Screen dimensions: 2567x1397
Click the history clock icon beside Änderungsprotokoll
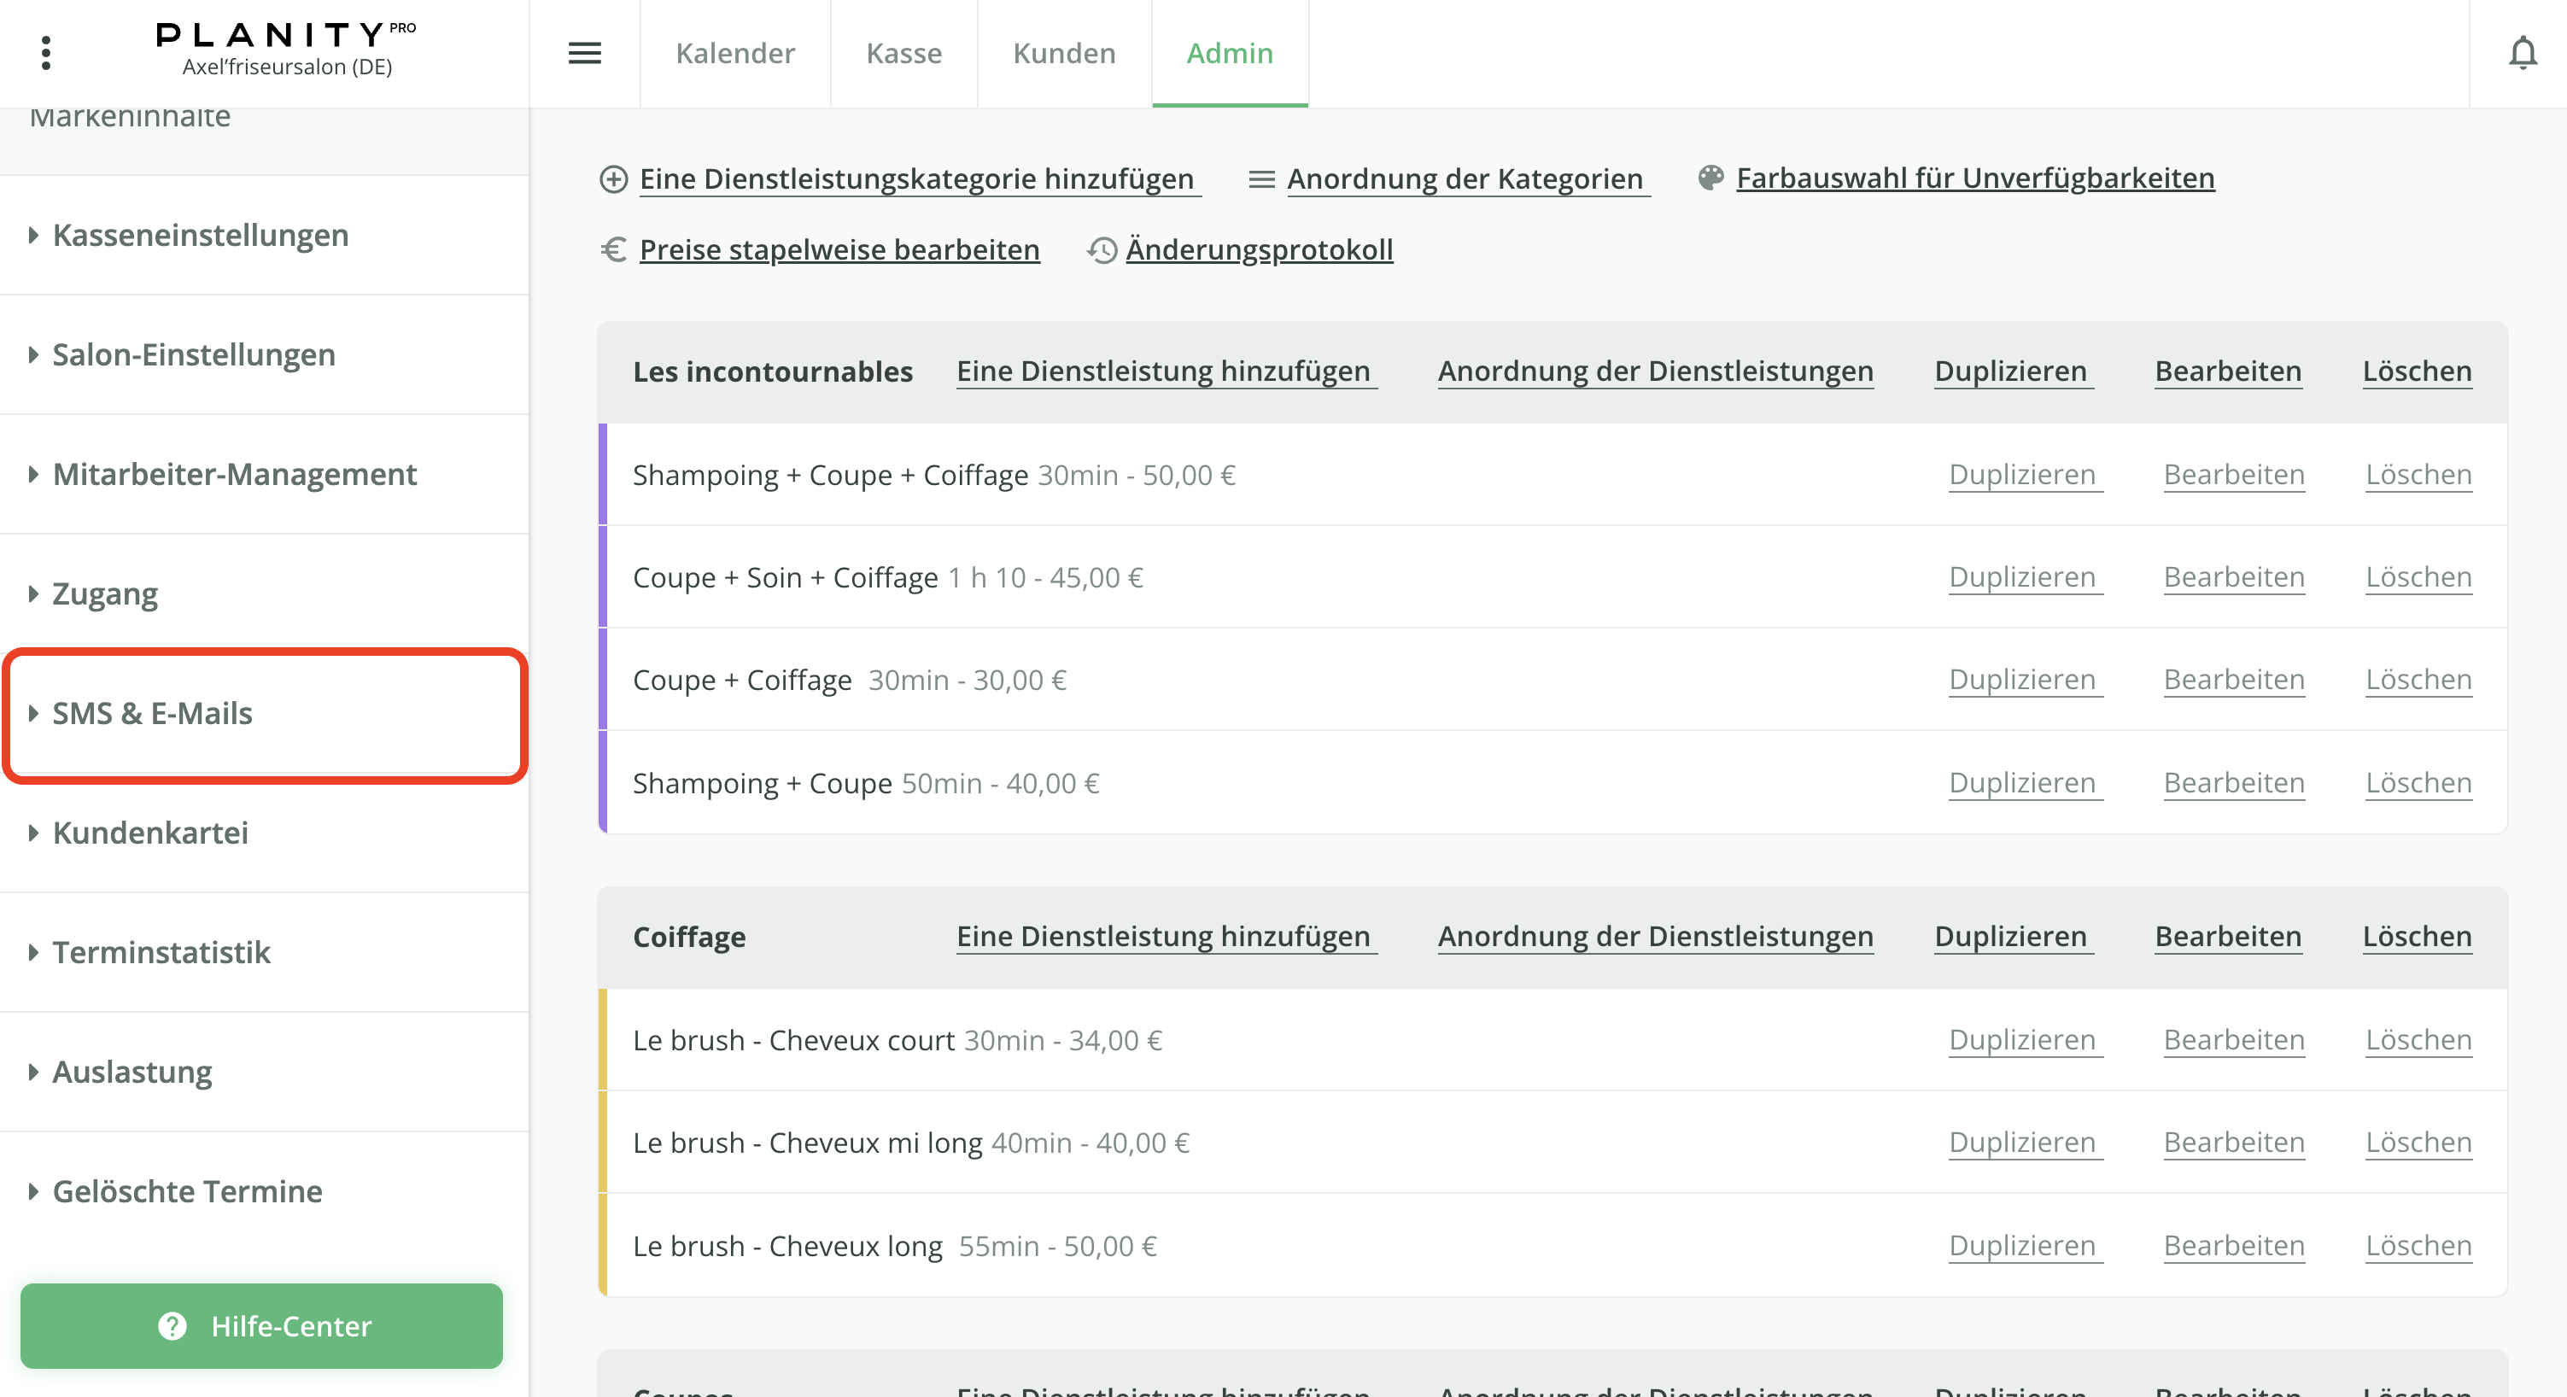coord(1101,249)
